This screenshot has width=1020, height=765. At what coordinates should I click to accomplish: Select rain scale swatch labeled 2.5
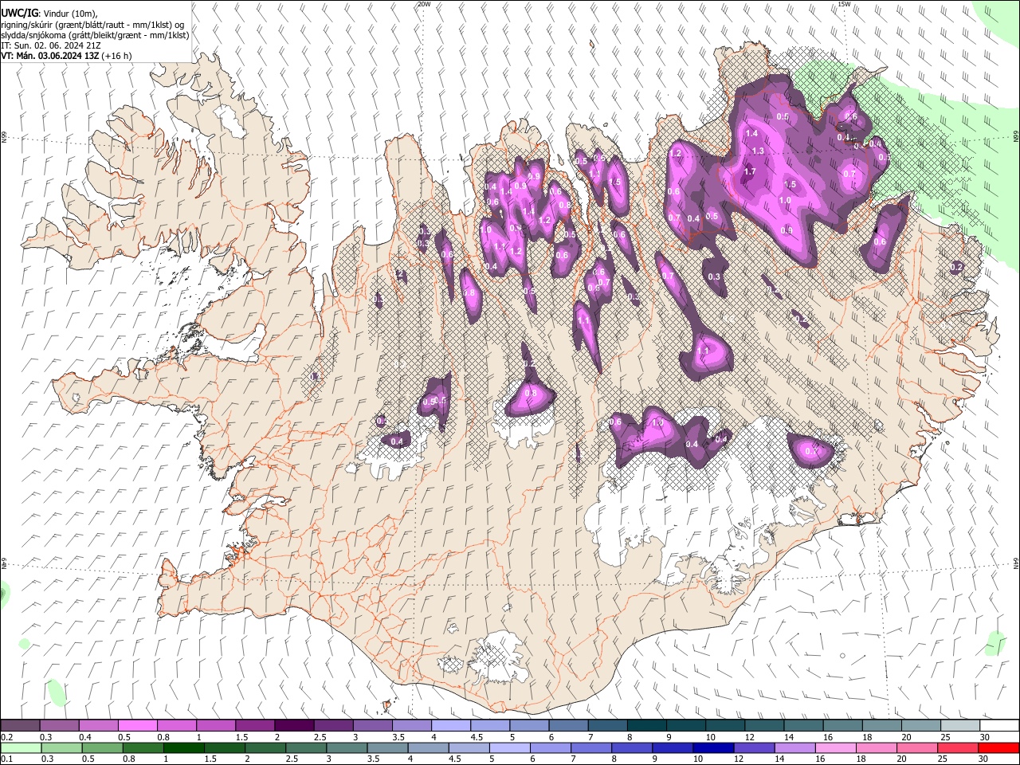coord(306,747)
